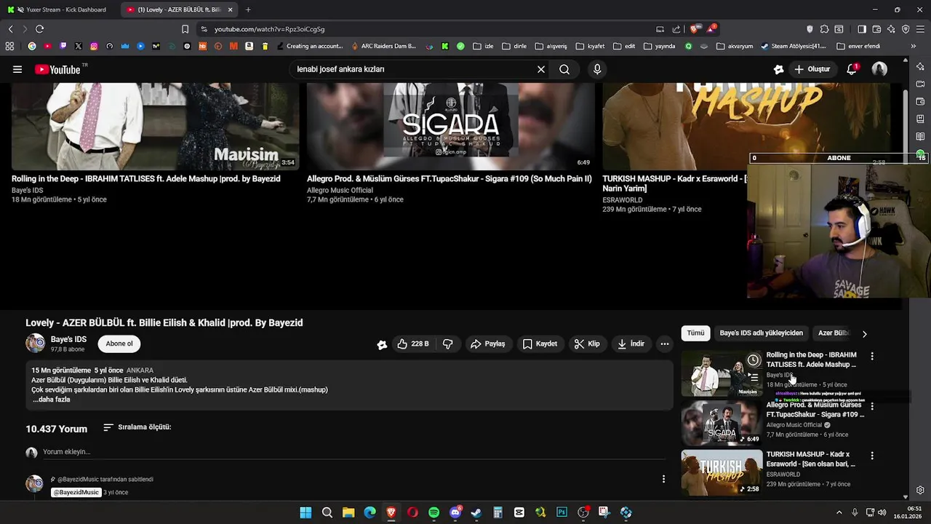Open the akvaryum bookmarks folder
931x524 pixels.
[x=734, y=46]
